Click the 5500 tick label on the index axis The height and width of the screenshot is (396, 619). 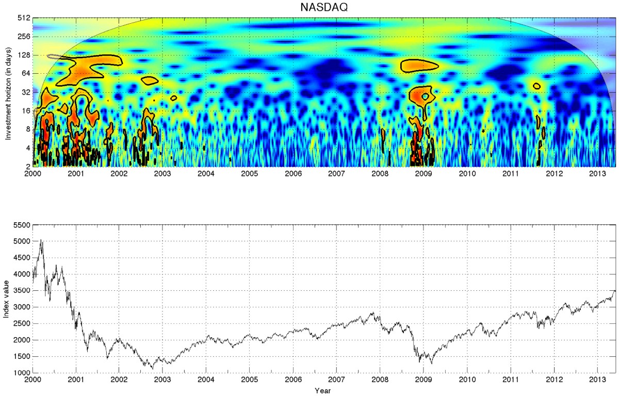click(23, 224)
